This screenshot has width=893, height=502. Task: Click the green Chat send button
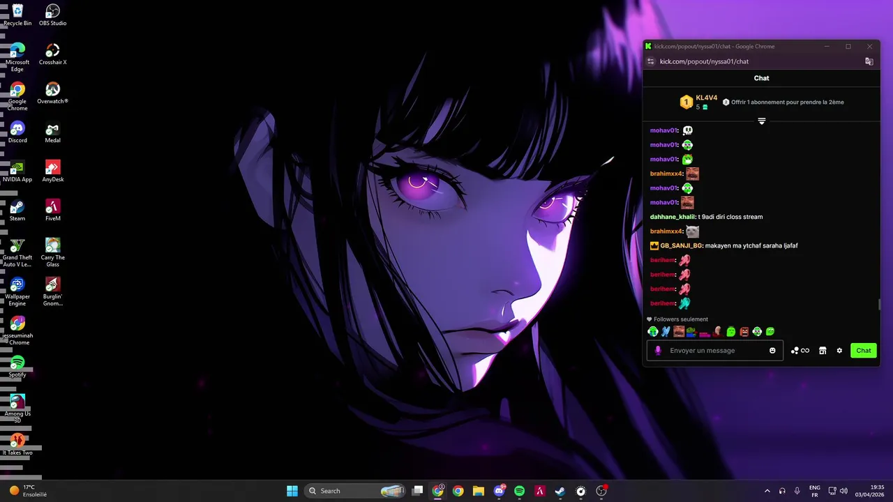coord(864,351)
